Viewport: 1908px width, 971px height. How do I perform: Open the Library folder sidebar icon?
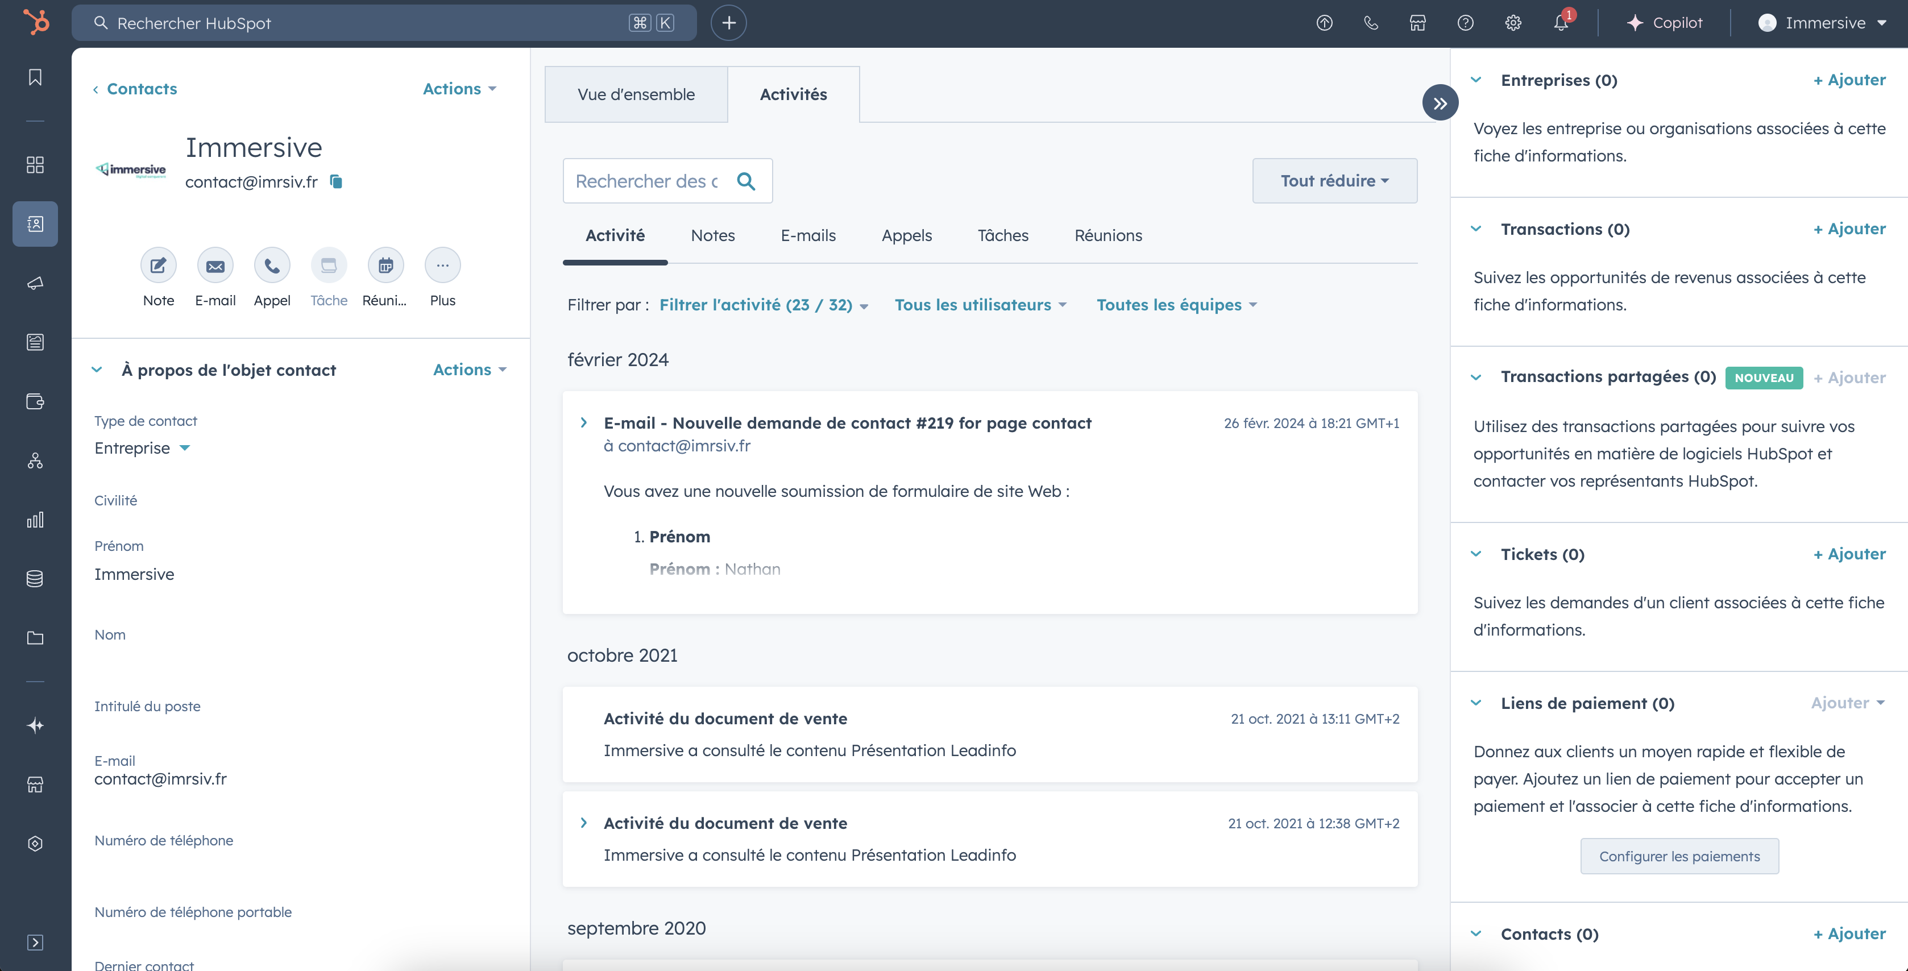[35, 638]
